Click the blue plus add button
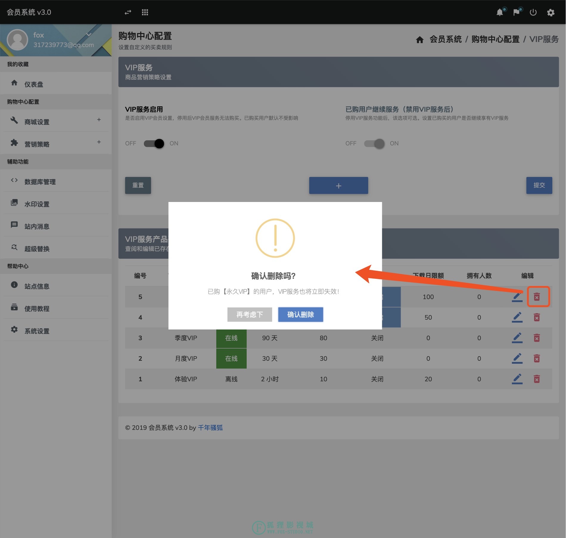Screen dimensions: 566x538 pos(338,185)
